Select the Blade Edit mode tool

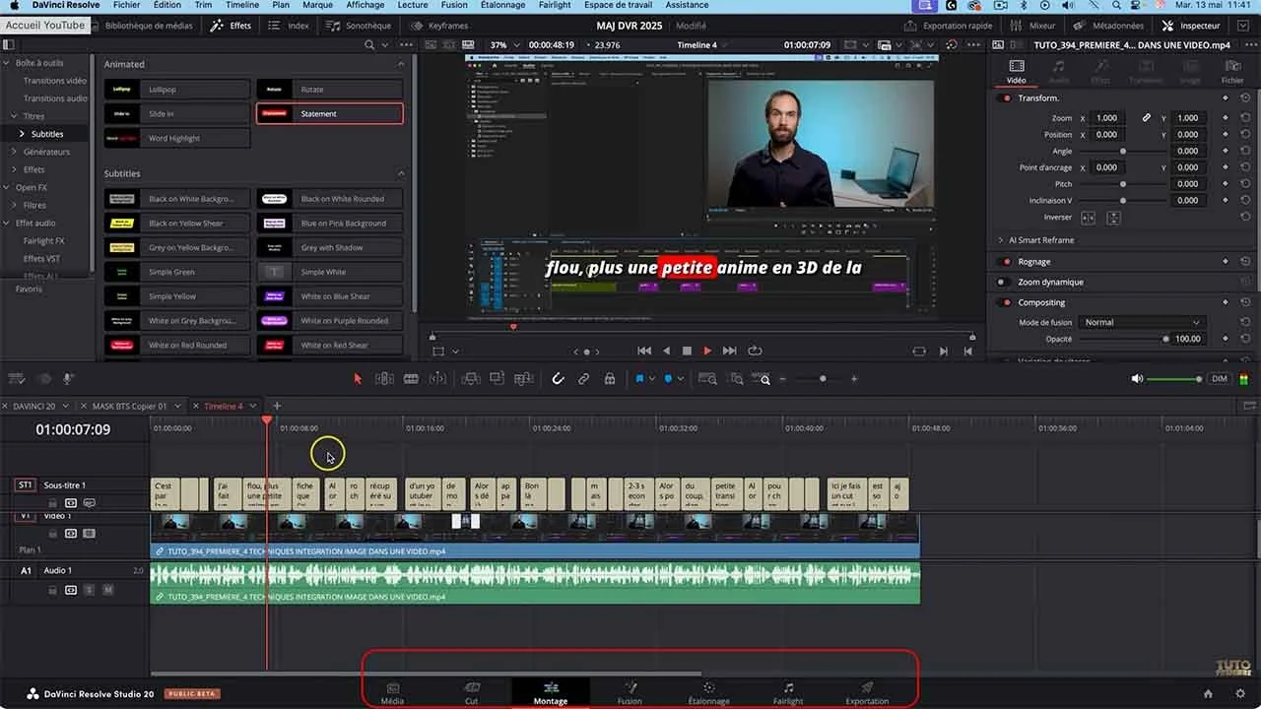(x=411, y=378)
